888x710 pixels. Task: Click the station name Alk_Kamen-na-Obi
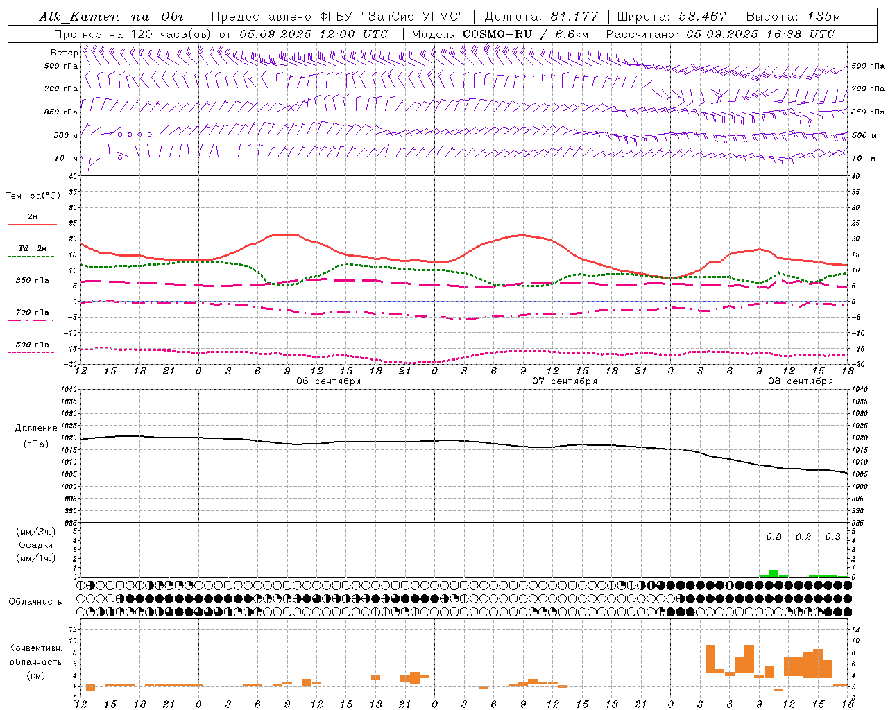coord(112,17)
